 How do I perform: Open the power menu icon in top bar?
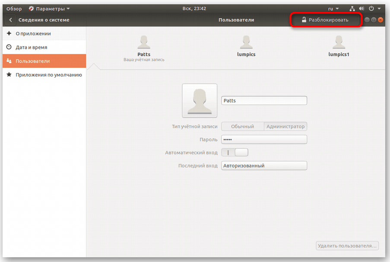(x=371, y=9)
